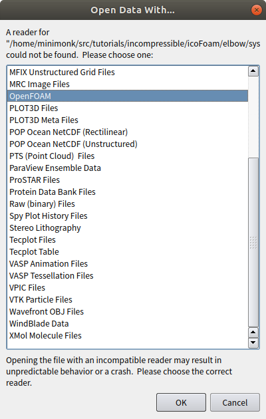
Task: Choose PLOT3D Meta Files entry
Action: (x=128, y=120)
